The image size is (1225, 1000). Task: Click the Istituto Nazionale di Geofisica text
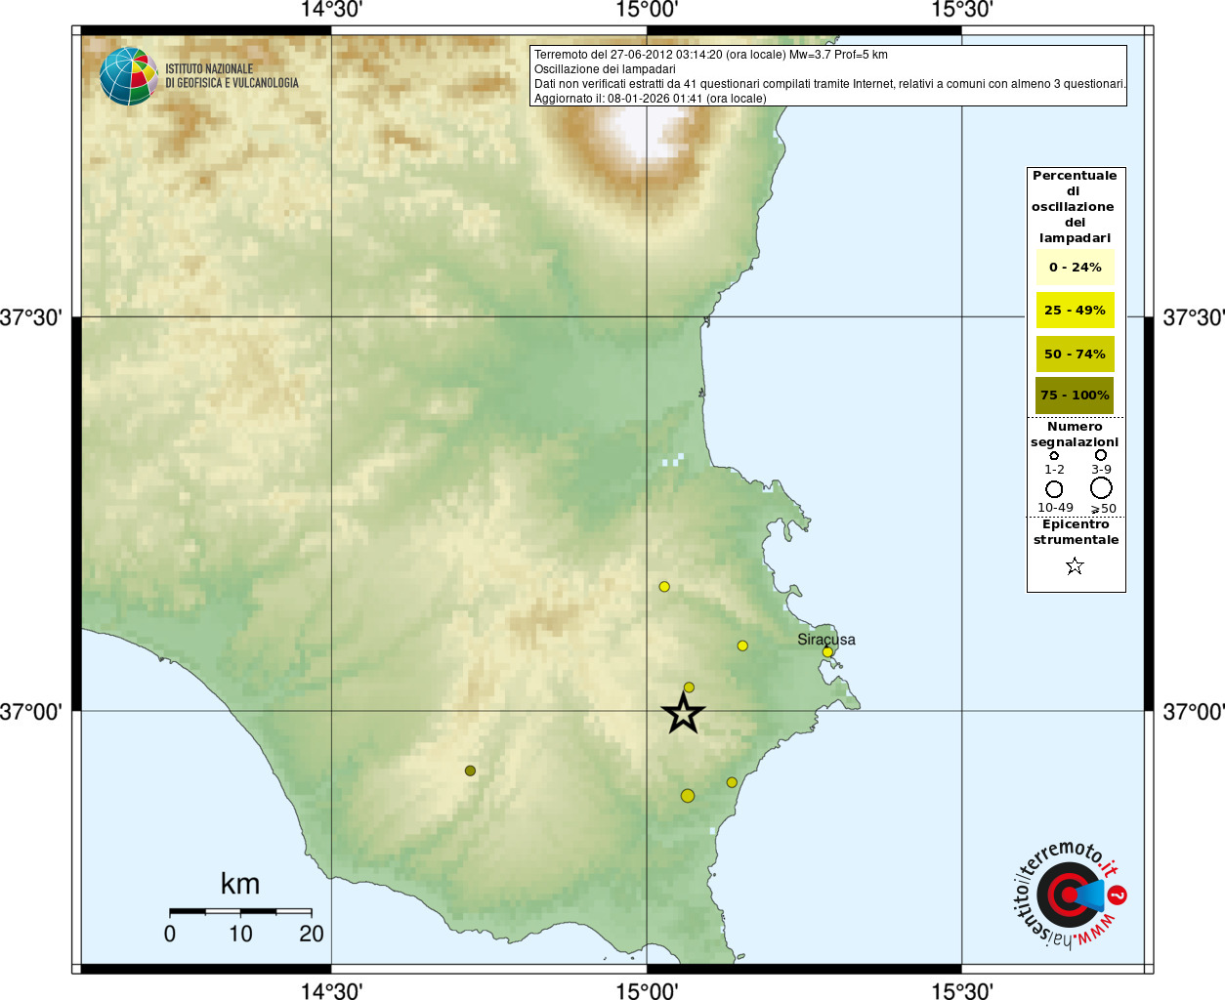pyautogui.click(x=232, y=76)
